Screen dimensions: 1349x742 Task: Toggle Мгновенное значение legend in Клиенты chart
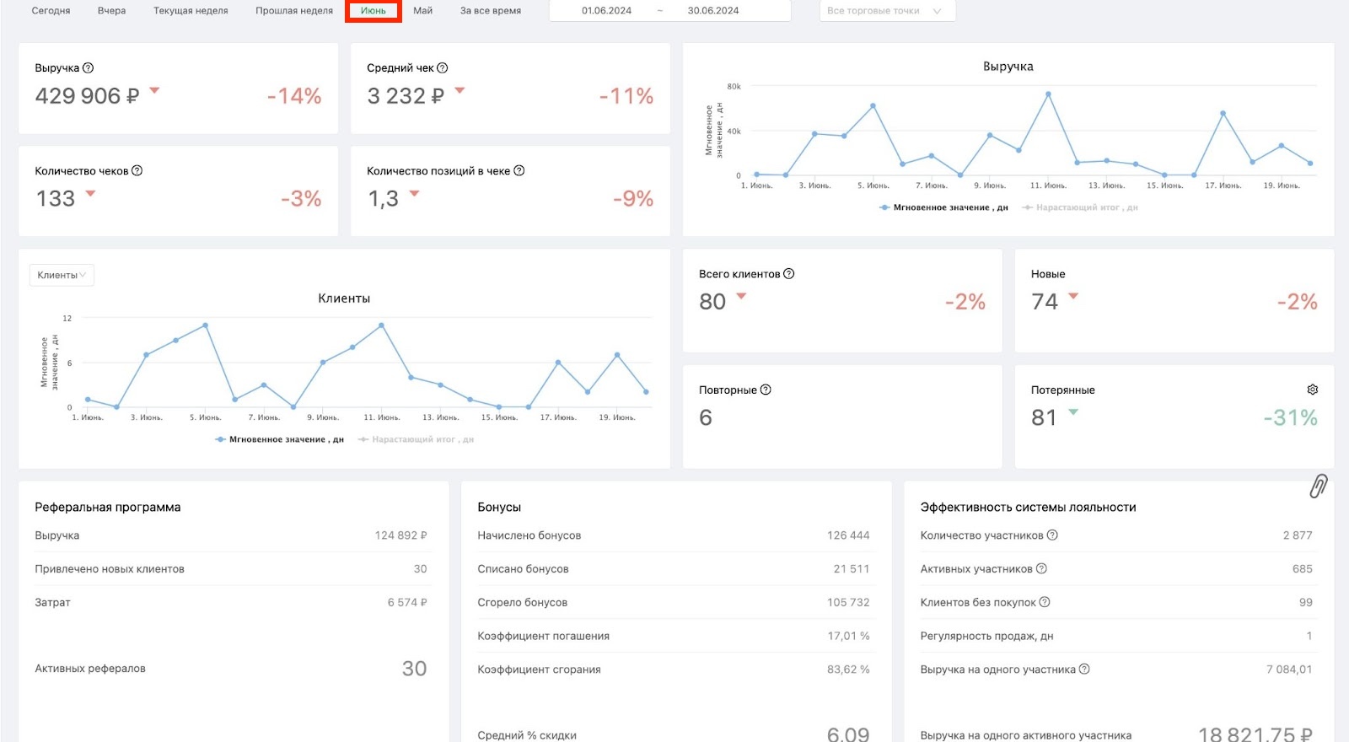click(x=280, y=439)
